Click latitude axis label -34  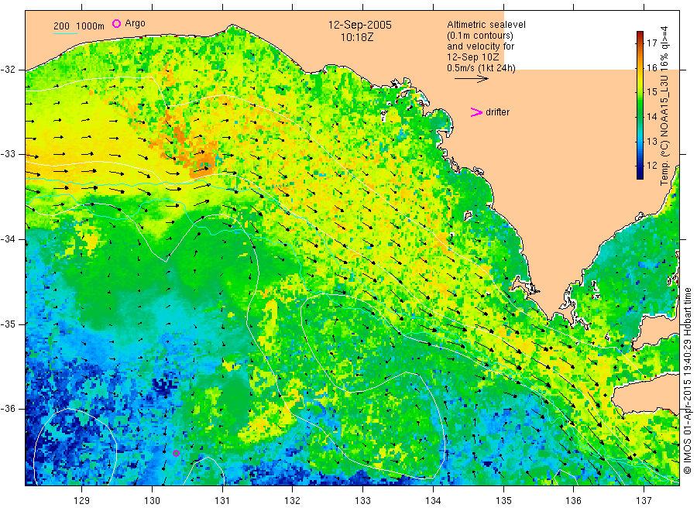tap(8, 239)
